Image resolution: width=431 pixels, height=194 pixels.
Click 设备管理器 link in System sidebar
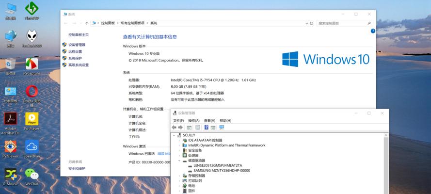(77, 45)
